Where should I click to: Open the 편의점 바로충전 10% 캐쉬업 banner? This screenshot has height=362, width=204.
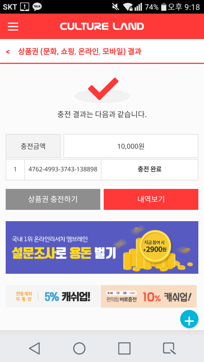tap(149, 296)
